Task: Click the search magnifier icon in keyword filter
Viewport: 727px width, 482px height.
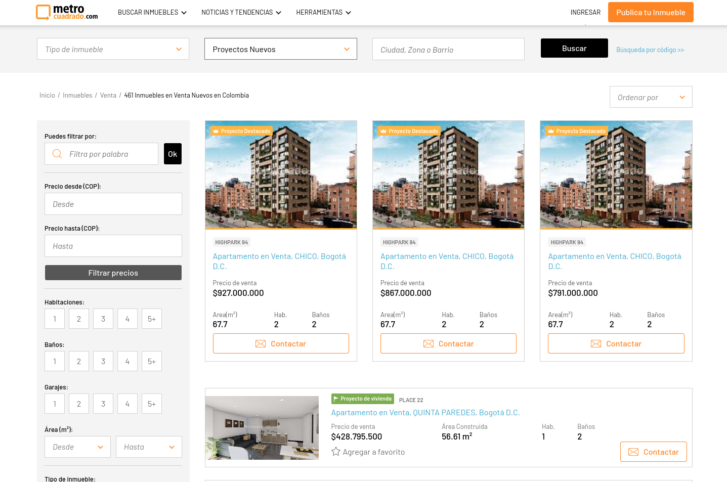Action: (x=57, y=154)
